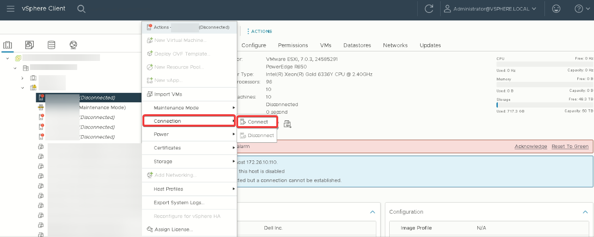Switch to Hosts and Clusters inventory view
Viewport: 594px width, 237px height.
[8, 45]
